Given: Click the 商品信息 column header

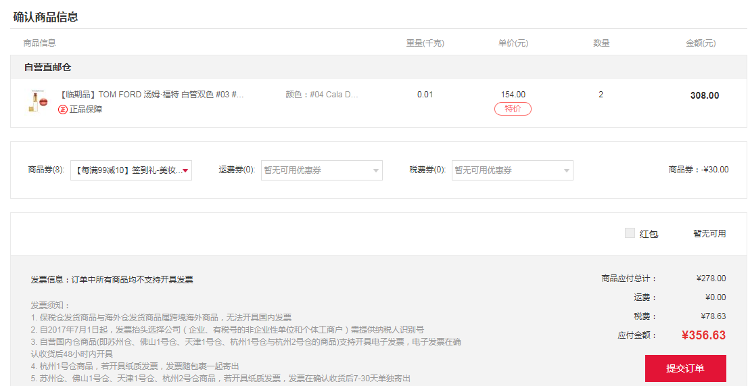Looking at the screenshot, I should 40,43.
